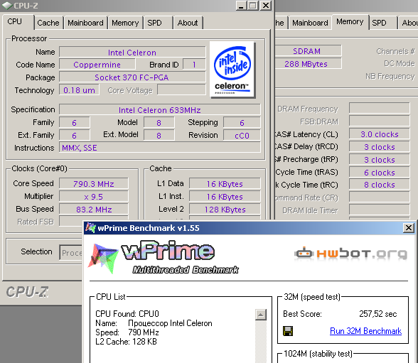The height and width of the screenshot is (363, 418).
Task: Open the Mainboard tab in left CPU-Z
Action: [x=85, y=23]
